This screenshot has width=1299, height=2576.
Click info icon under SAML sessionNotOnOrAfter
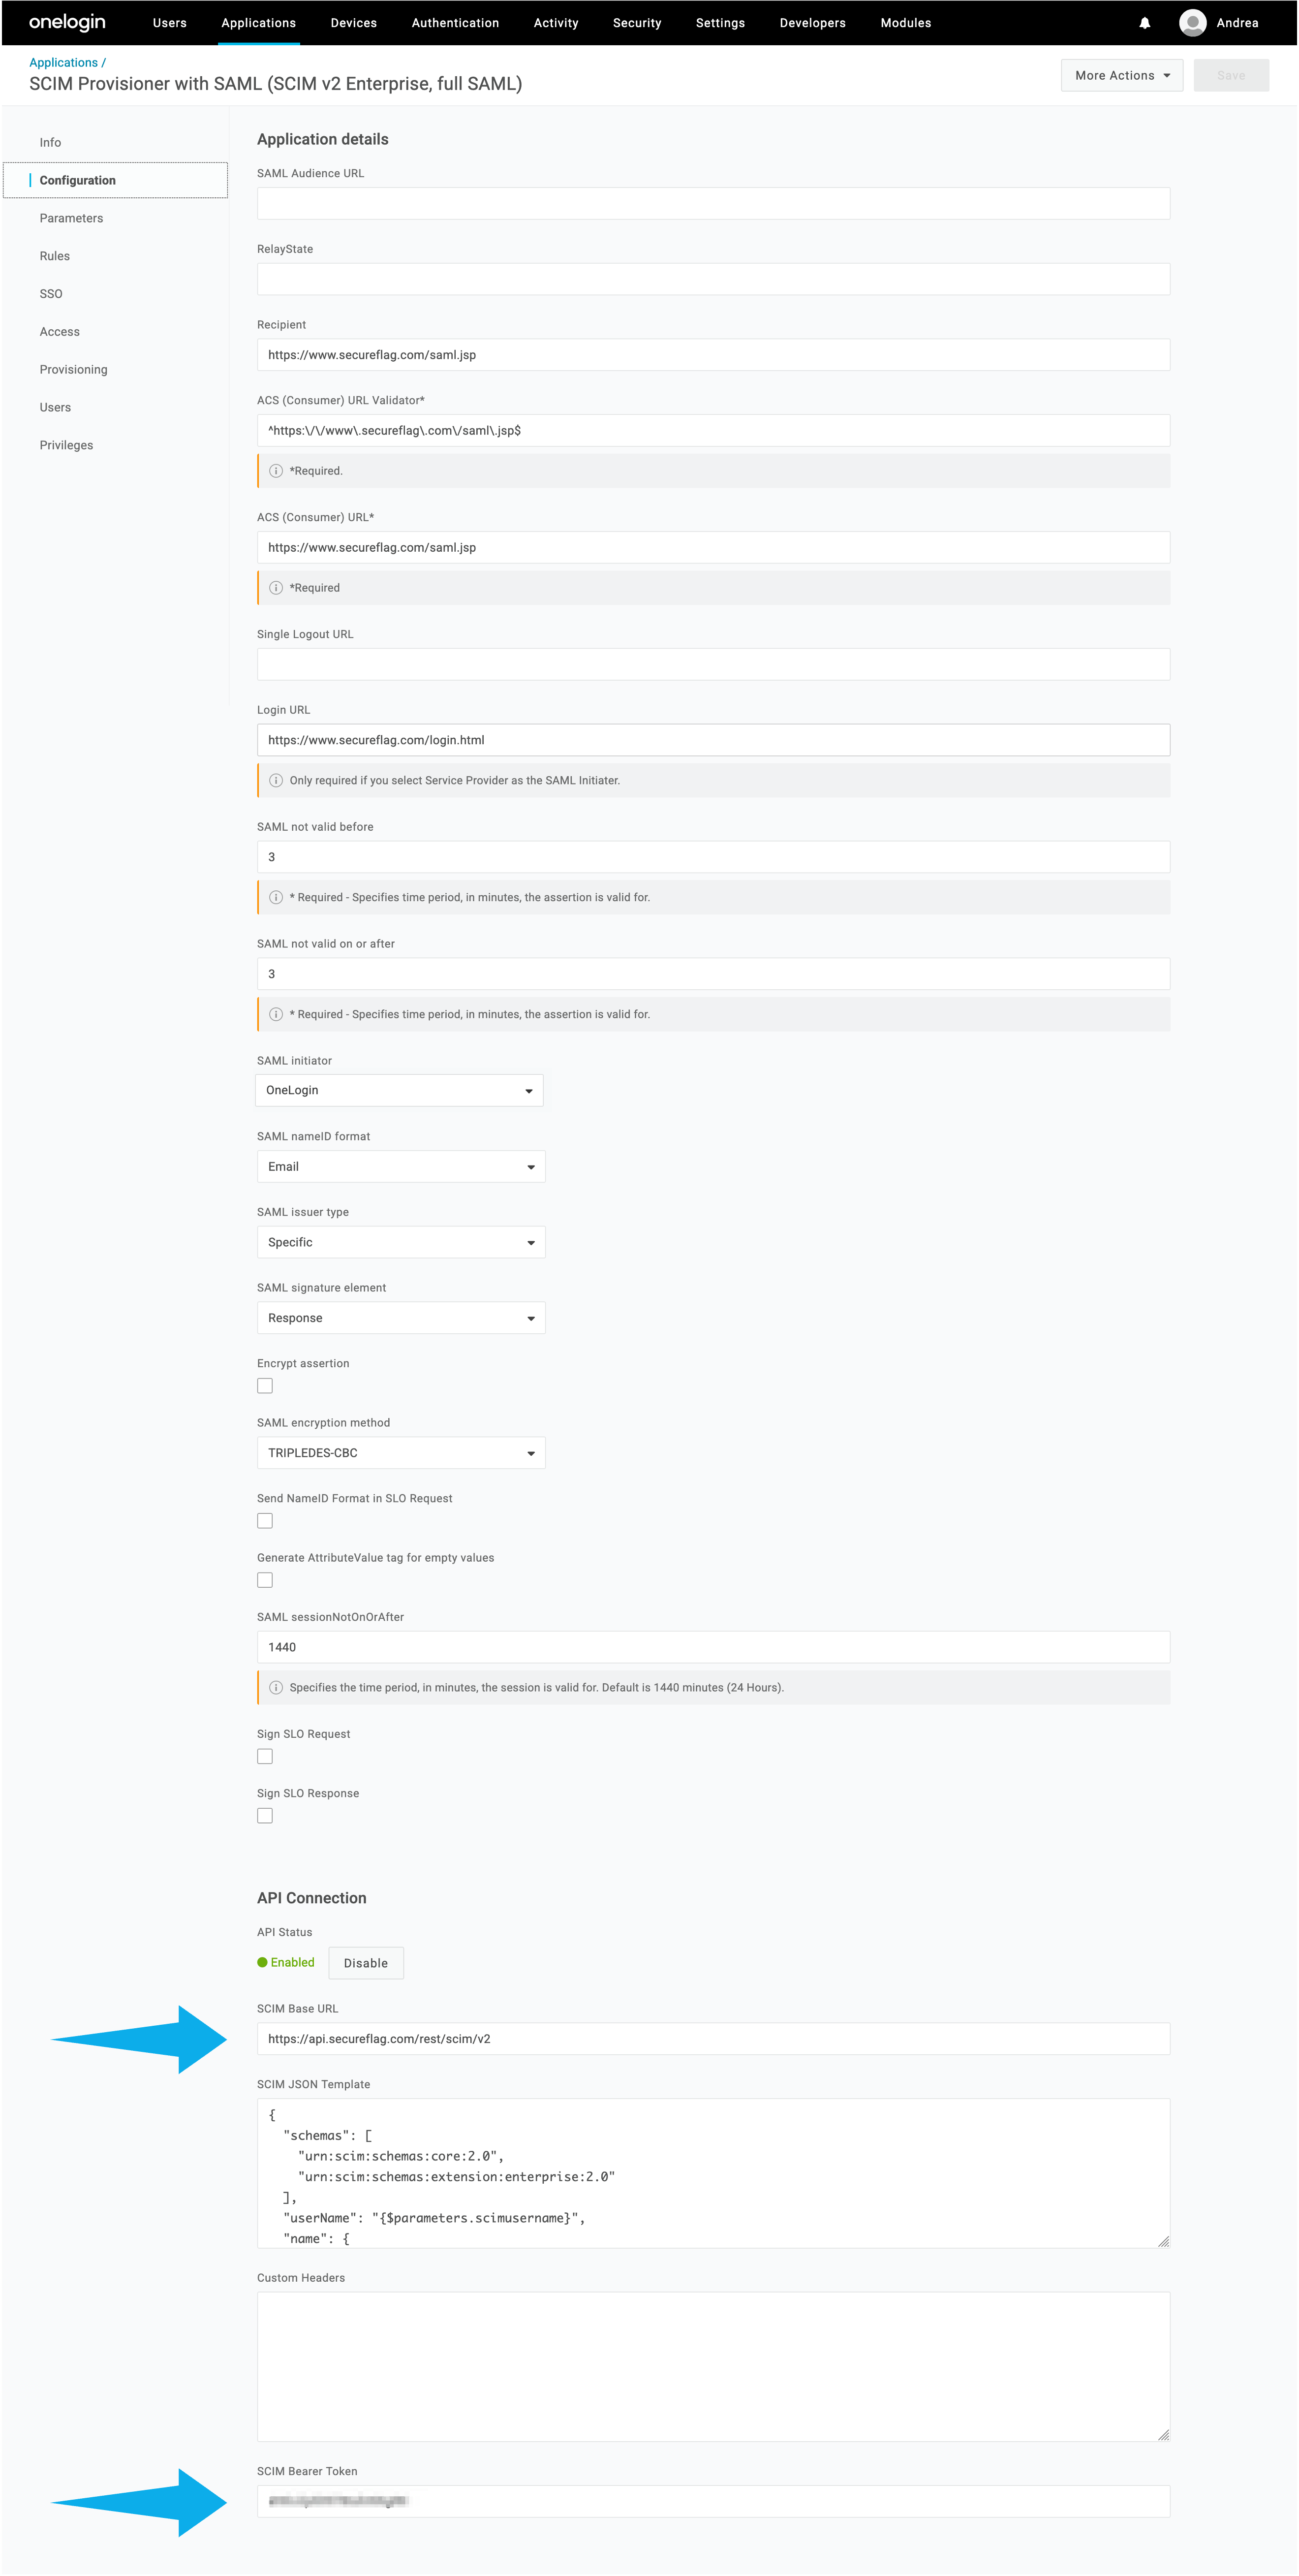[x=276, y=1687]
